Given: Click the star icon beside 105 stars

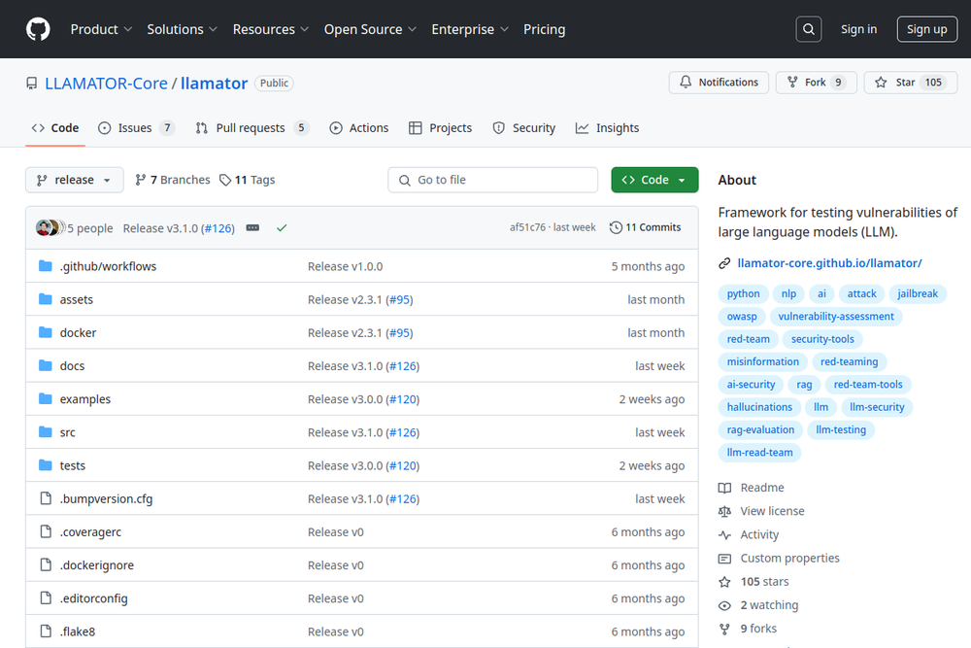Looking at the screenshot, I should pyautogui.click(x=724, y=582).
